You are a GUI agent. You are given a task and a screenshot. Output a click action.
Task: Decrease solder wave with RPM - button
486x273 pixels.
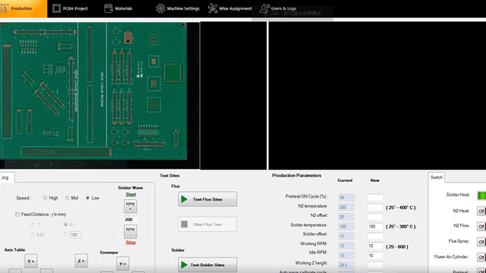pyautogui.click(x=131, y=232)
